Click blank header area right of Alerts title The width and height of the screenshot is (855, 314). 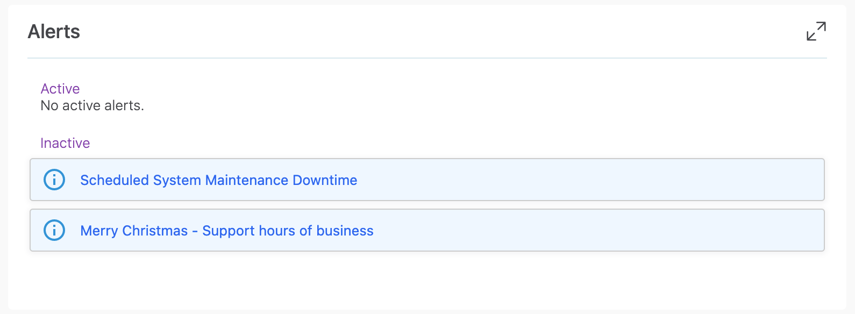(x=430, y=32)
